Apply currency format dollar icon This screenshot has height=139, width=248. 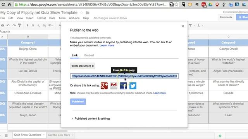coord(27,25)
